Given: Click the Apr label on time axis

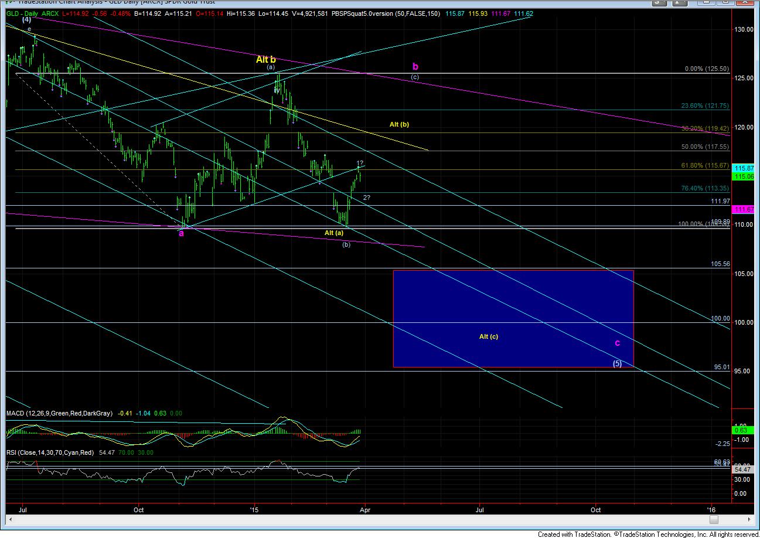Looking at the screenshot, I should click(365, 509).
